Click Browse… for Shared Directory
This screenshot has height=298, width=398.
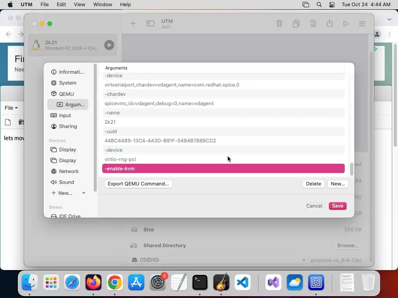348,245
